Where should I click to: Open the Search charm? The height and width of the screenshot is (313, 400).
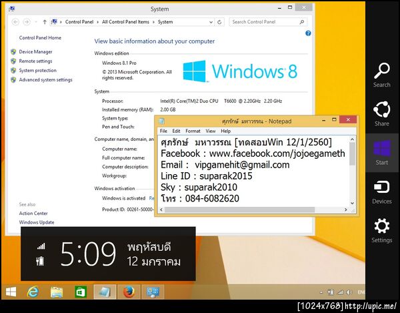(x=381, y=75)
